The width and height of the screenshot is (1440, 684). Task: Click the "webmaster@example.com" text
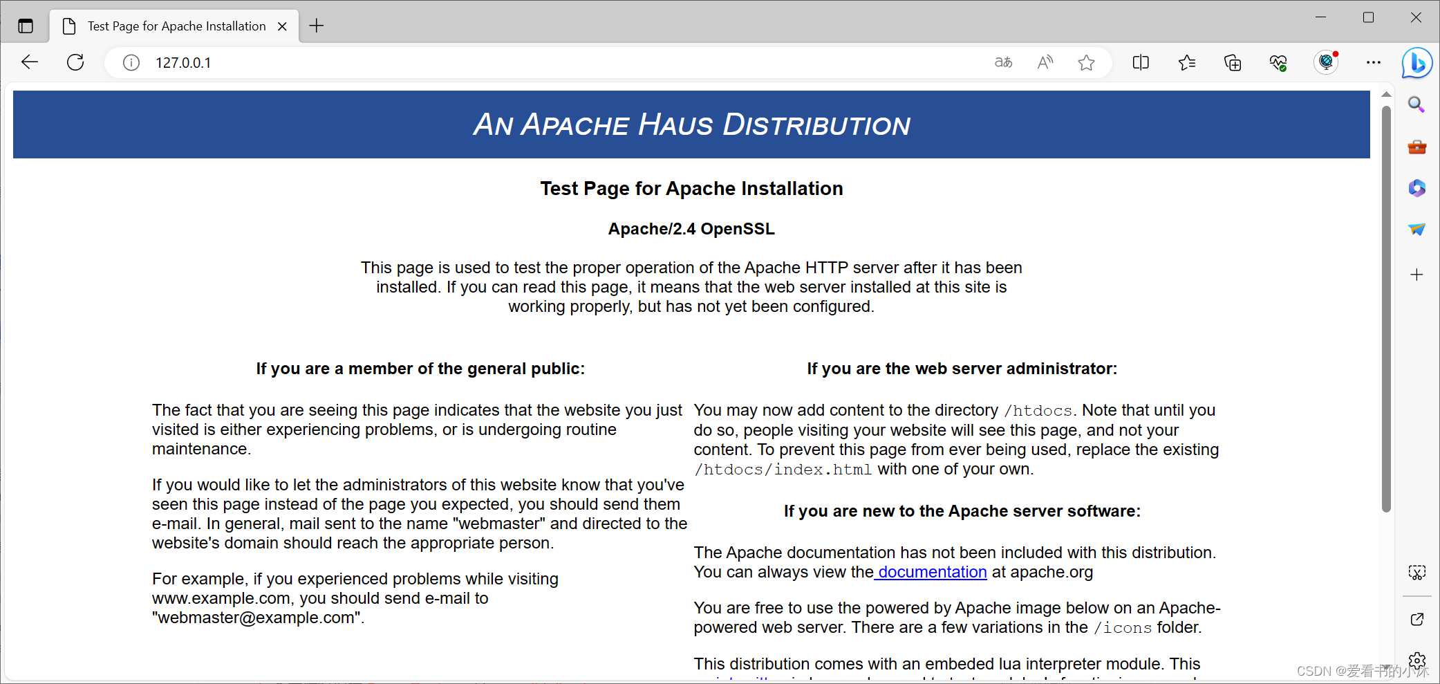tap(256, 618)
